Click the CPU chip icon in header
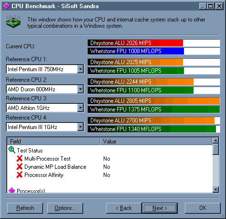 pos(13,22)
